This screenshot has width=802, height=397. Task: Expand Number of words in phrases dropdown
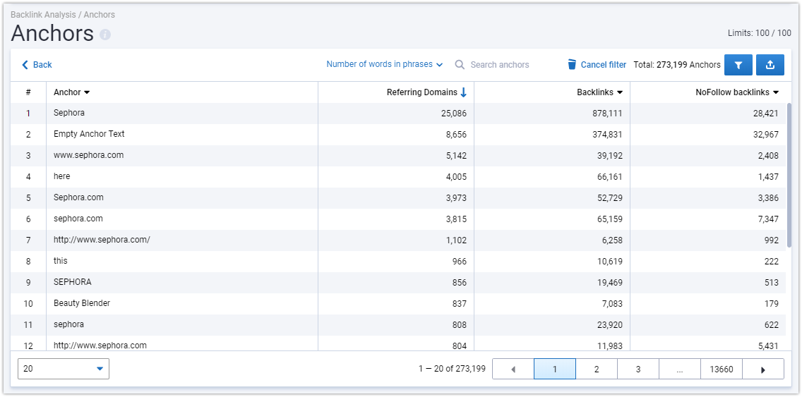point(384,64)
